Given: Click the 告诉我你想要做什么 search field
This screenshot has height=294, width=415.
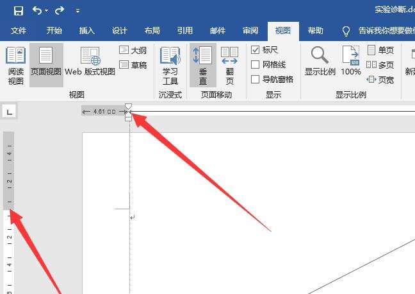Looking at the screenshot, I should pos(386,31).
